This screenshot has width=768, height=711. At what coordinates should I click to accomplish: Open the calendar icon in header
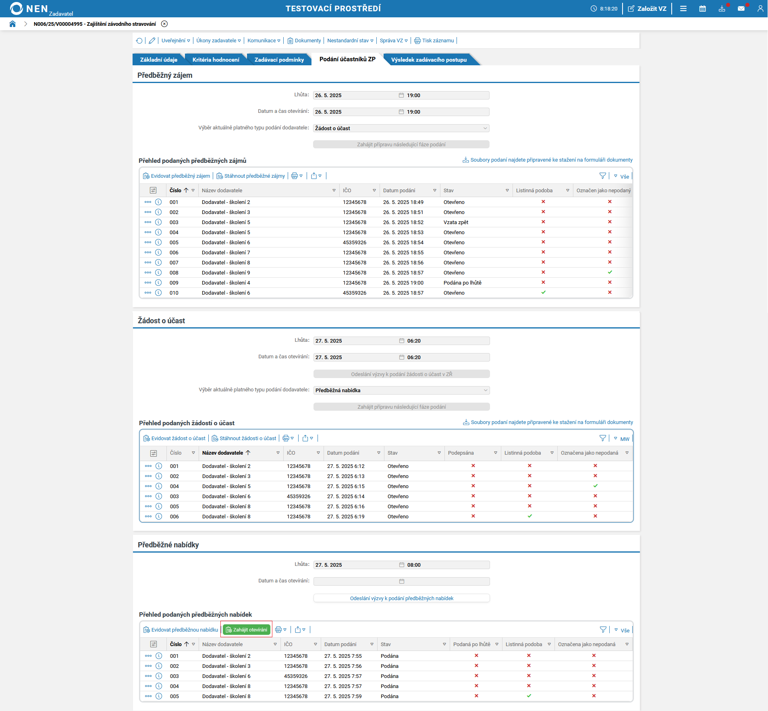click(x=702, y=8)
